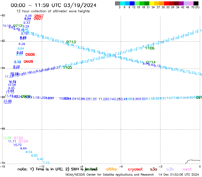Click the wave height value 9.64
The height and width of the screenshot is (177, 202).
point(23,148)
